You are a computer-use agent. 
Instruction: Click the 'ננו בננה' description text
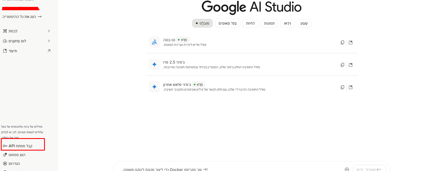185,45
